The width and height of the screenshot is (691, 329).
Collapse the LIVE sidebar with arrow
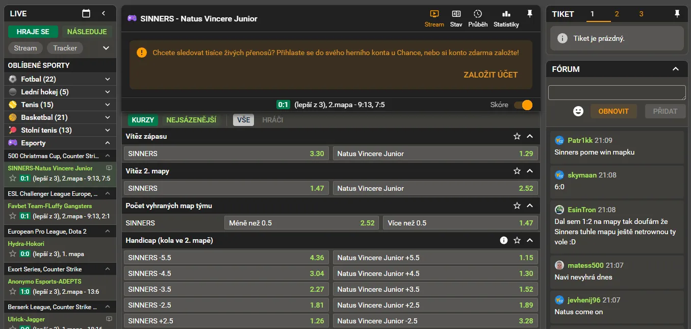(104, 14)
